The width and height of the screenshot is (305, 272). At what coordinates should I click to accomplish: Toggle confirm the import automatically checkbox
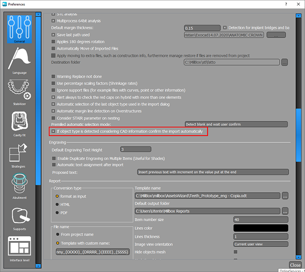(53, 131)
